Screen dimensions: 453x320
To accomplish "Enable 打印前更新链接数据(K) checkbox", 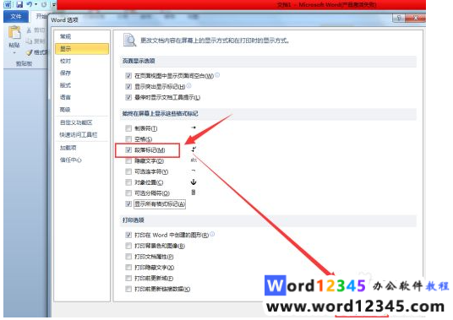I will tap(128, 289).
